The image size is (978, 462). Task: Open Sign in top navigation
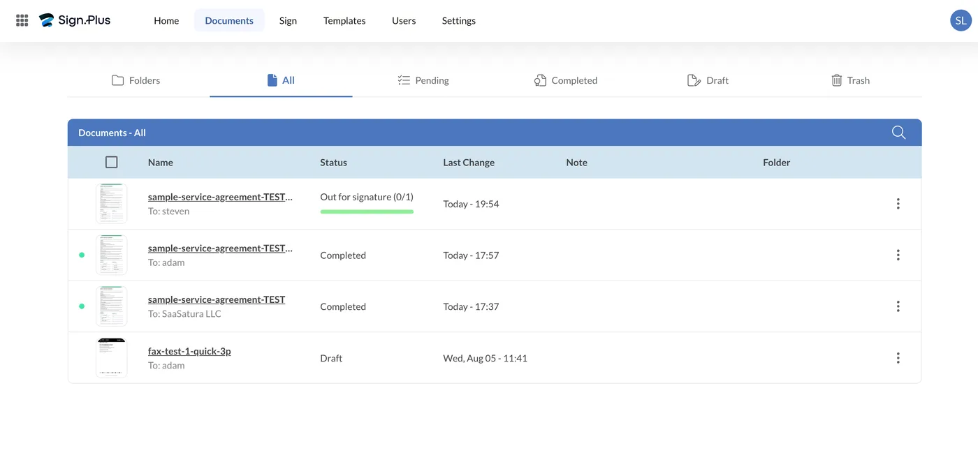pos(288,20)
